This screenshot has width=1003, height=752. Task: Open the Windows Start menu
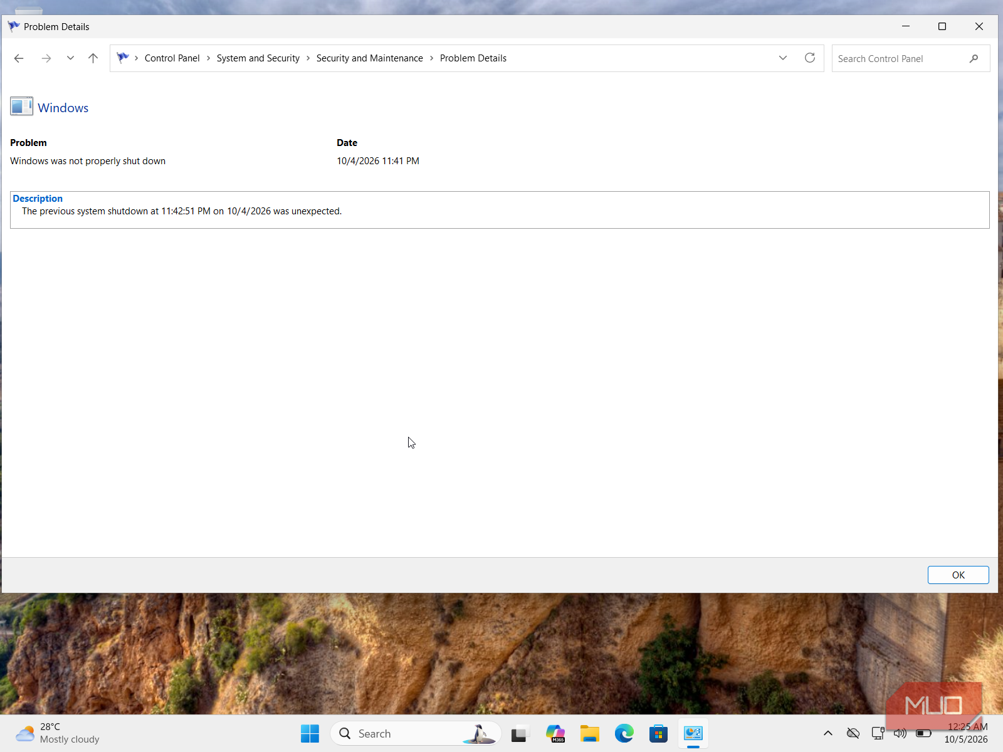click(x=310, y=733)
